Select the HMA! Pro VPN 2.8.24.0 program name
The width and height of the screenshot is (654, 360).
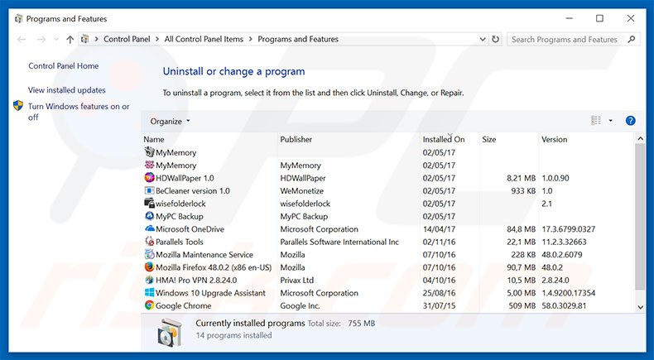click(x=196, y=281)
